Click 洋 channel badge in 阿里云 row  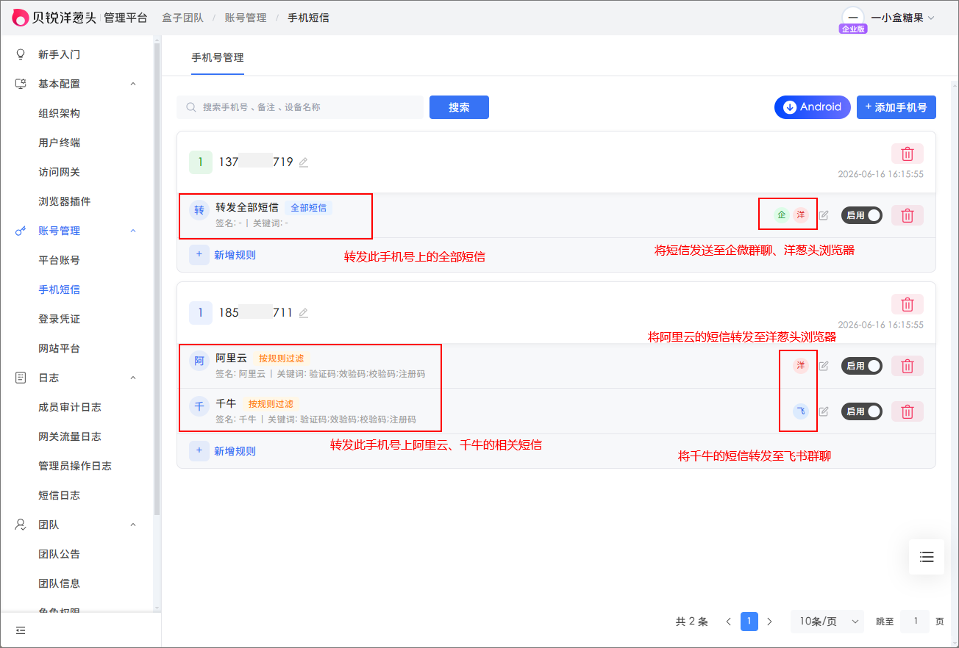[x=801, y=366]
